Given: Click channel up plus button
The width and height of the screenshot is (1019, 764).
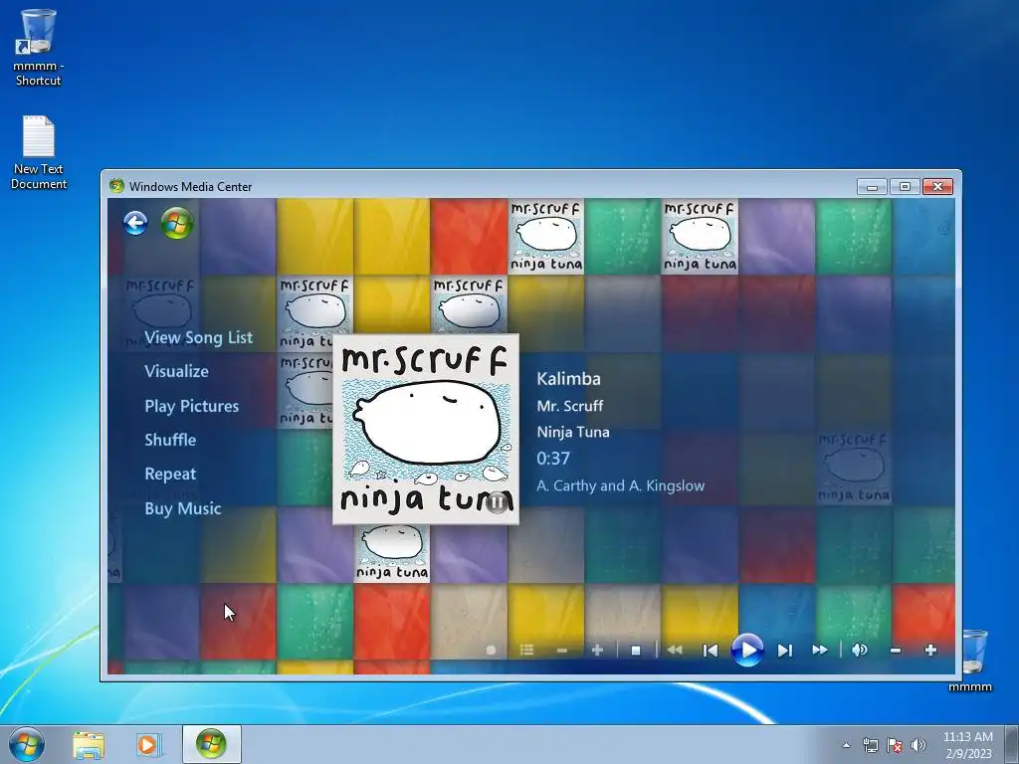Looking at the screenshot, I should click(597, 650).
